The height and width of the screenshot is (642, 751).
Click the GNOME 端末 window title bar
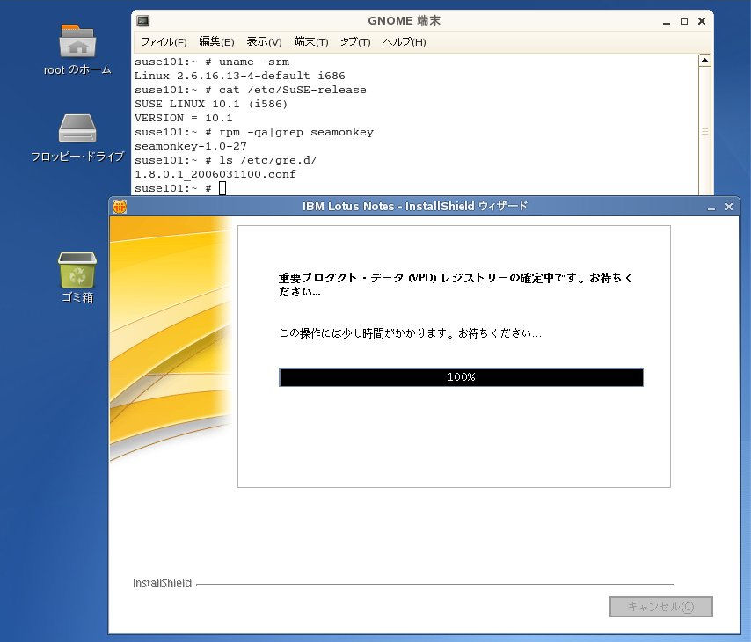coord(405,20)
